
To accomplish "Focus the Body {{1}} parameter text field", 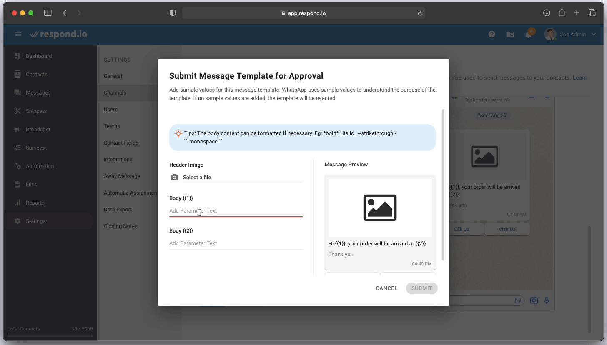I will click(x=236, y=211).
